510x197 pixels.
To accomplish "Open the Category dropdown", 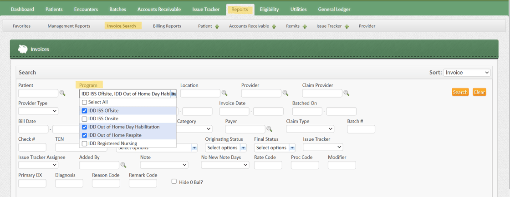I will tap(194, 129).
